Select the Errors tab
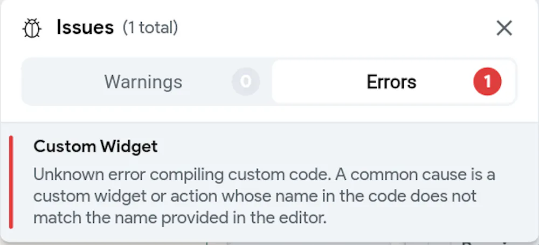 392,82
